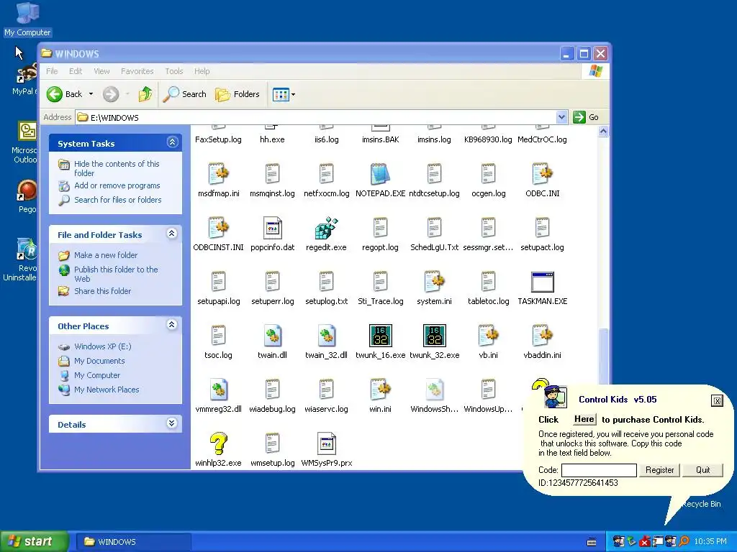The image size is (737, 552).
Task: Open My Network Places link
Action: coord(107,390)
